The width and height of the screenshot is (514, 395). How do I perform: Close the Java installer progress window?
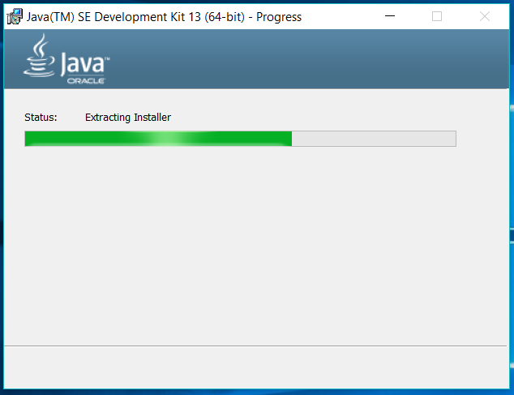click(x=485, y=16)
